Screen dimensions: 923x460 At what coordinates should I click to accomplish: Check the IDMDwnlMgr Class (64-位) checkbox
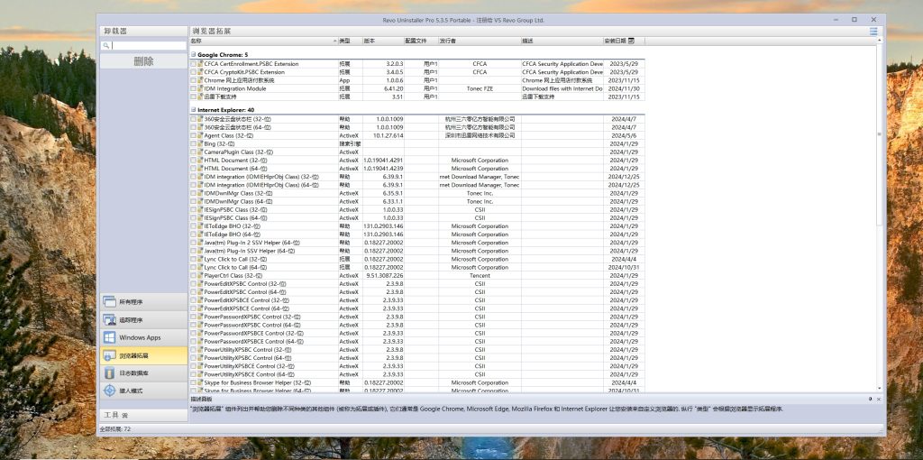[193, 201]
